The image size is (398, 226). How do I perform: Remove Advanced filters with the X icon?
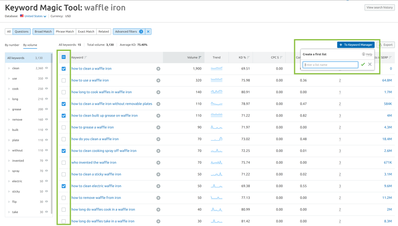tap(148, 32)
